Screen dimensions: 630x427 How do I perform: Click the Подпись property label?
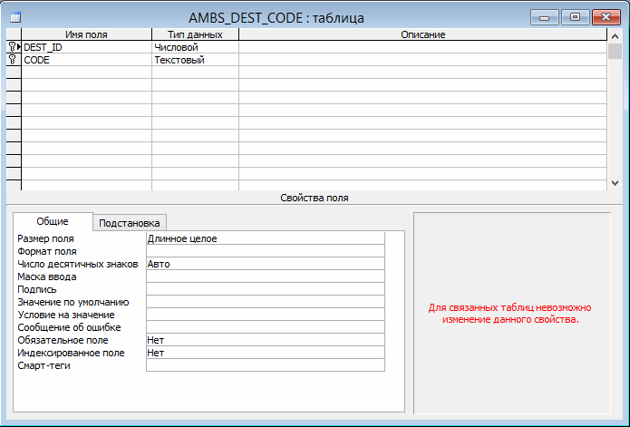point(37,289)
